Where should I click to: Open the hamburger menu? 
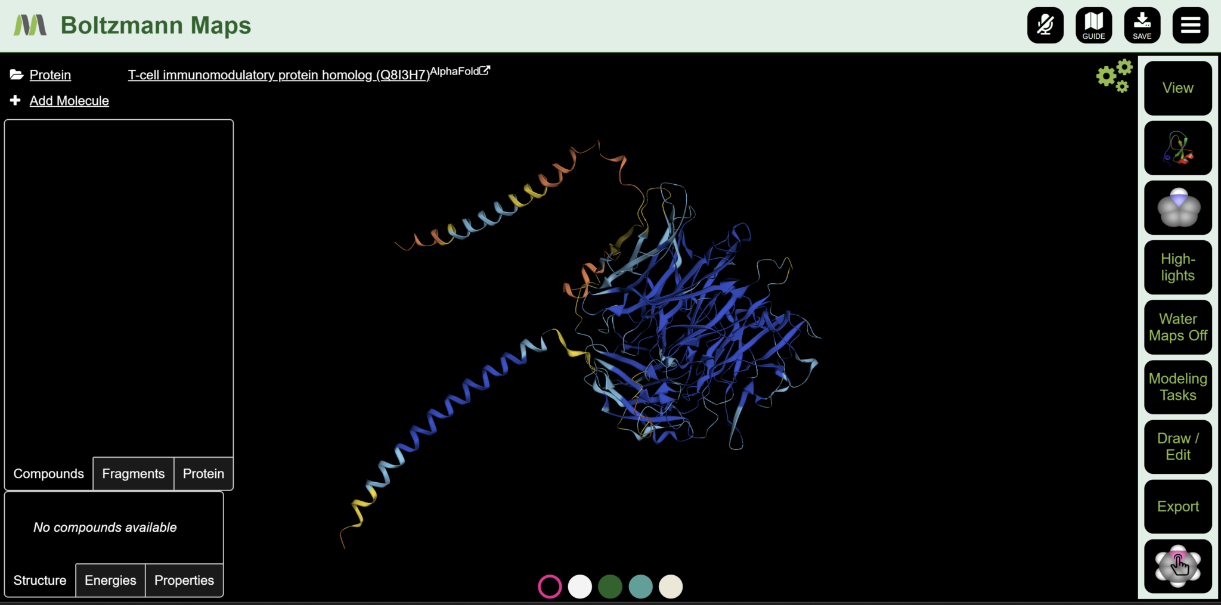tap(1190, 24)
